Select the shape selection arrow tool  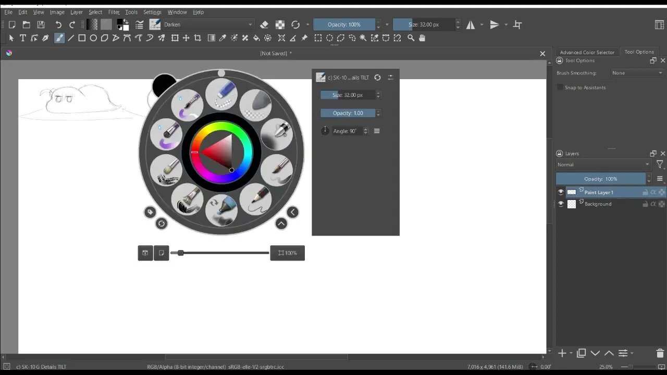[11, 38]
